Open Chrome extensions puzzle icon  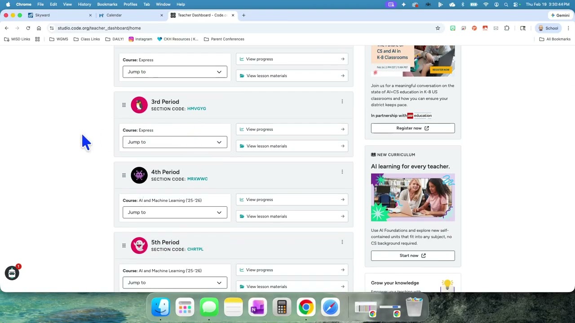click(507, 28)
